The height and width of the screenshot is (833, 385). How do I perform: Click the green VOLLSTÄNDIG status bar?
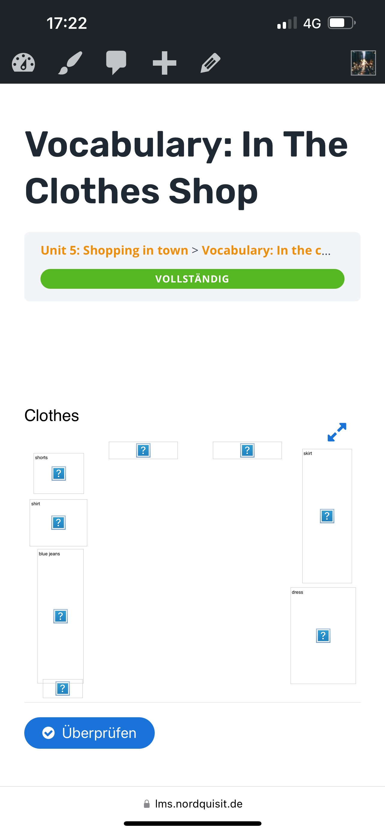click(192, 279)
